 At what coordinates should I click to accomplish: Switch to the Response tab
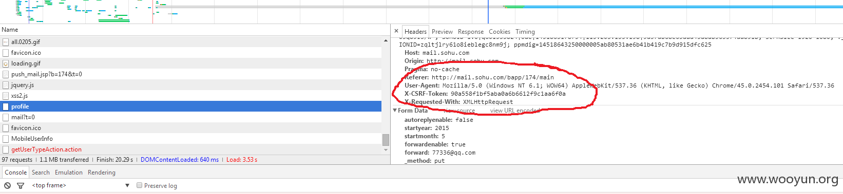pyautogui.click(x=471, y=31)
